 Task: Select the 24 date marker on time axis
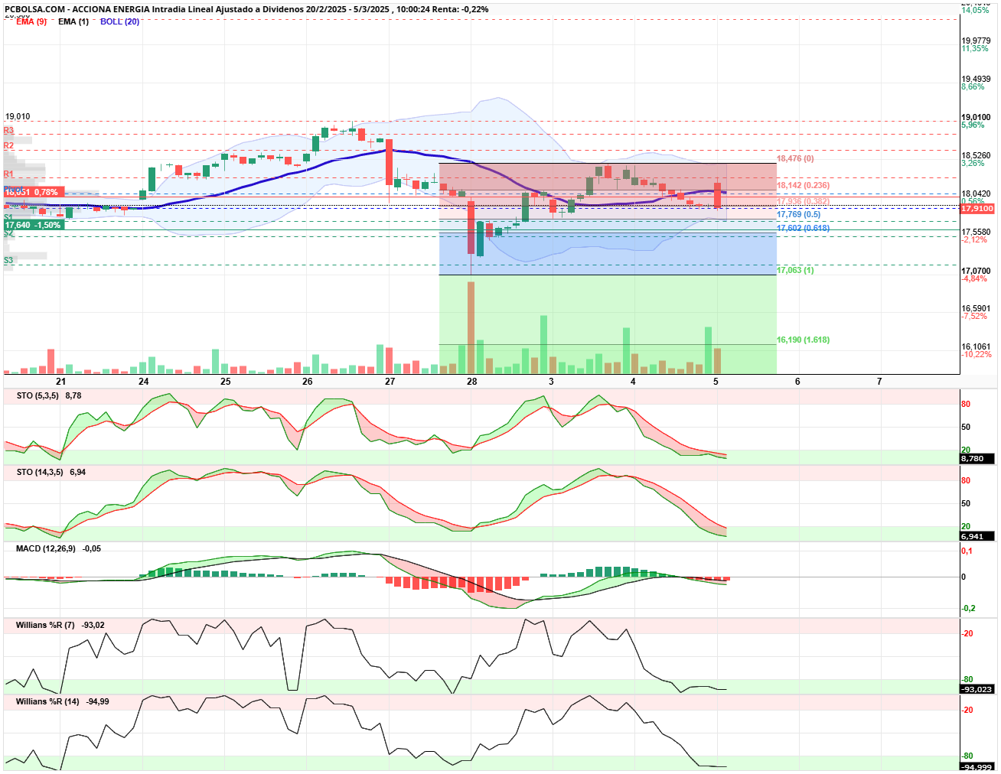(144, 381)
